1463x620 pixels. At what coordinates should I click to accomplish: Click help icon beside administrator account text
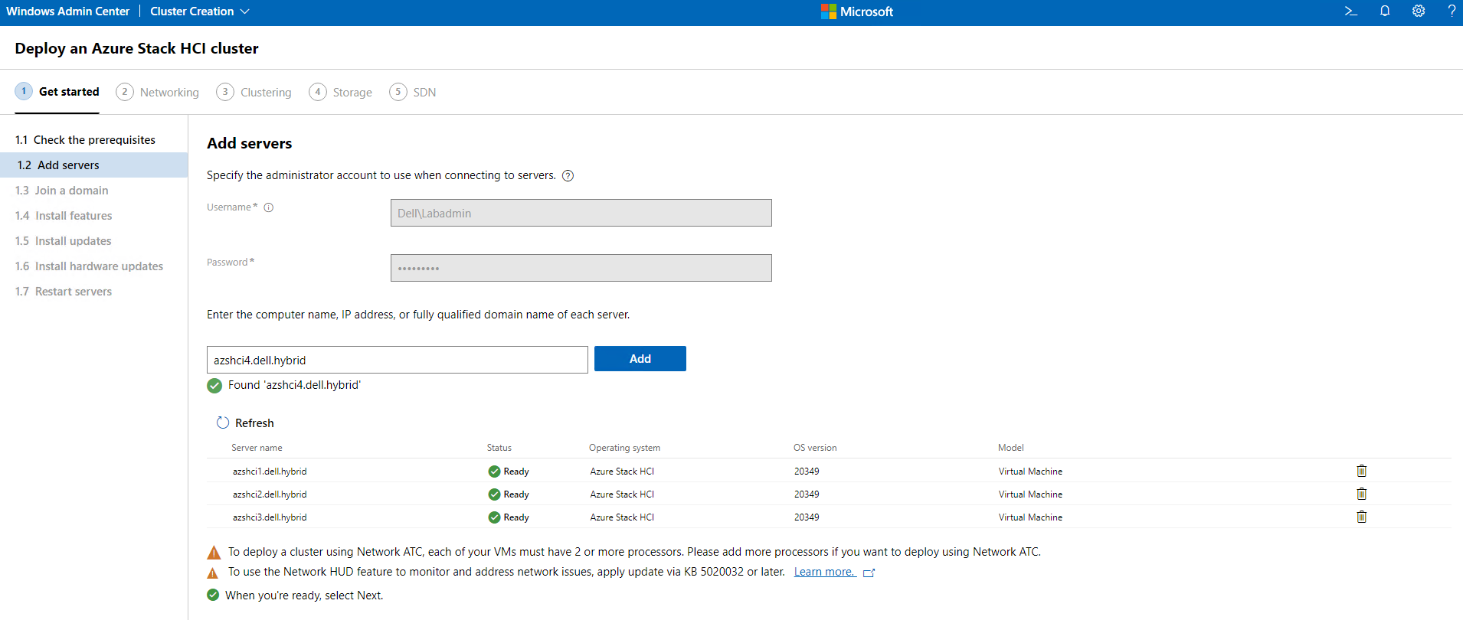(568, 176)
